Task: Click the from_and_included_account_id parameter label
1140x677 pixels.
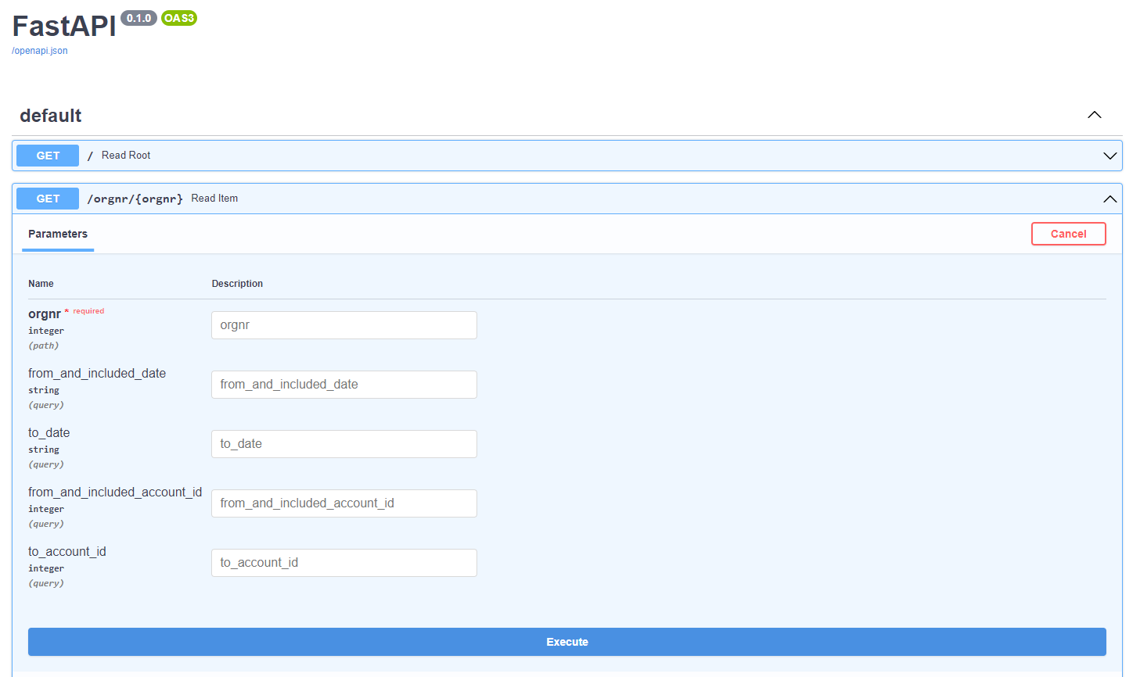Action: 115,493
